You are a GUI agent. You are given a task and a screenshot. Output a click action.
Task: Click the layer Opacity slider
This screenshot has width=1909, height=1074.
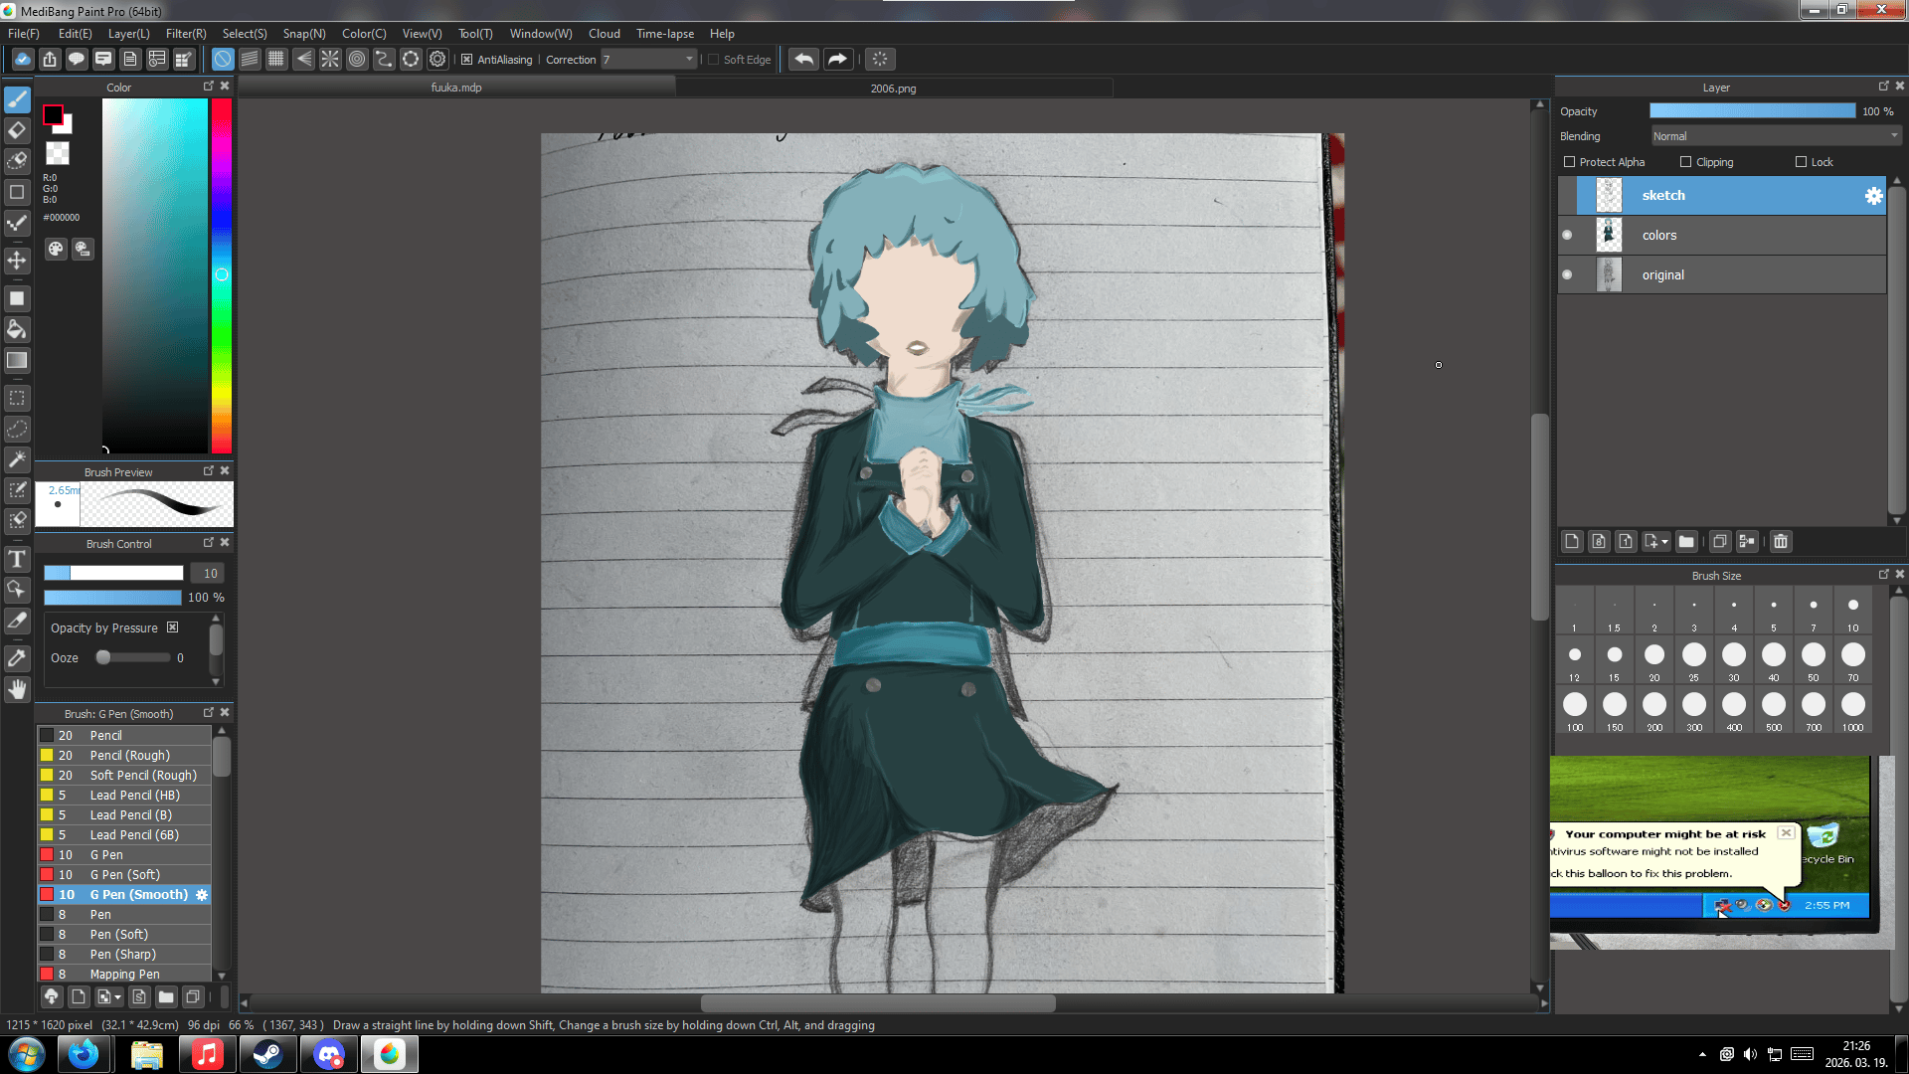pyautogui.click(x=1752, y=111)
